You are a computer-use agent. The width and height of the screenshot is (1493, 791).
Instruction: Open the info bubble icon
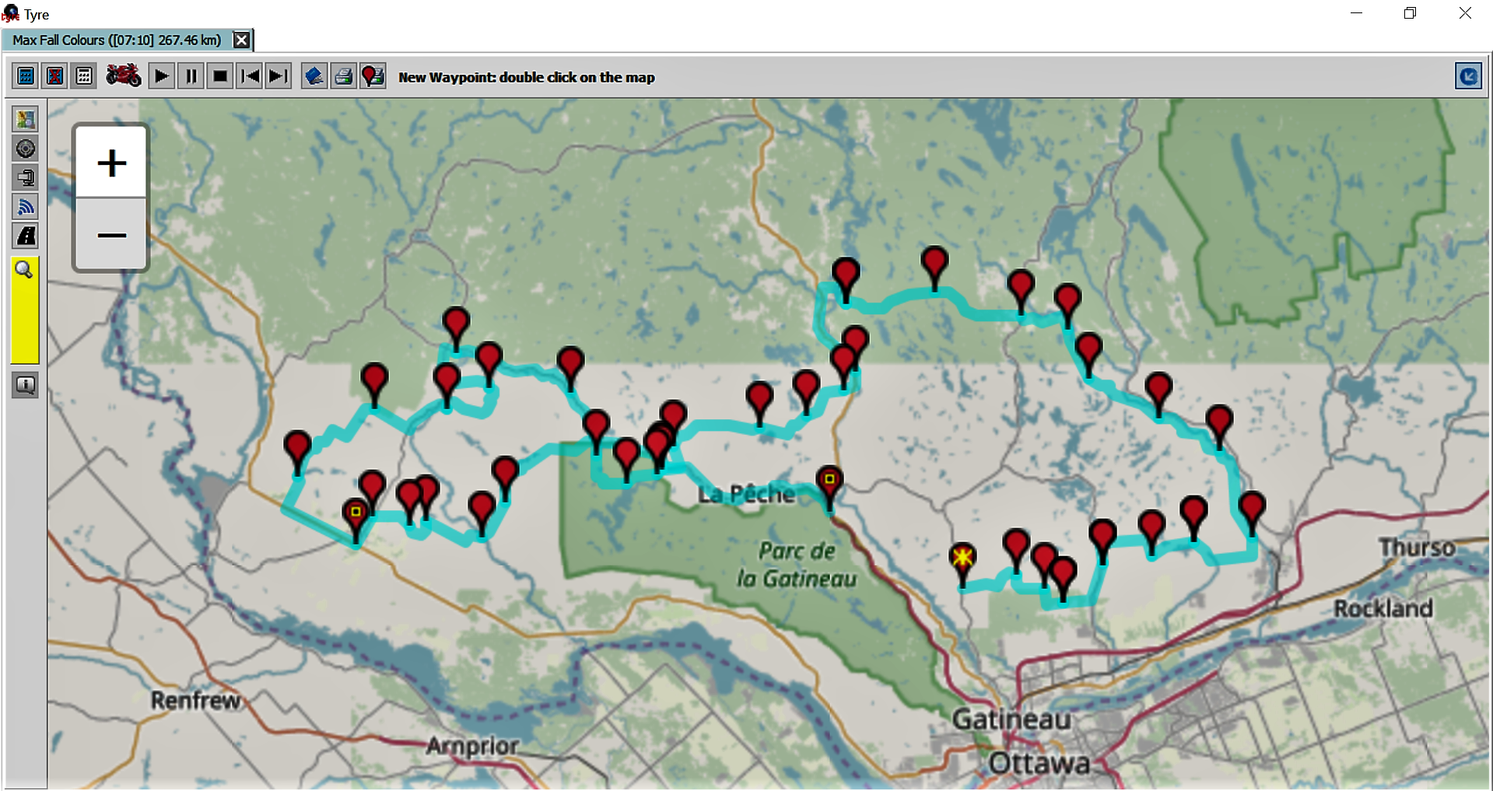click(26, 385)
